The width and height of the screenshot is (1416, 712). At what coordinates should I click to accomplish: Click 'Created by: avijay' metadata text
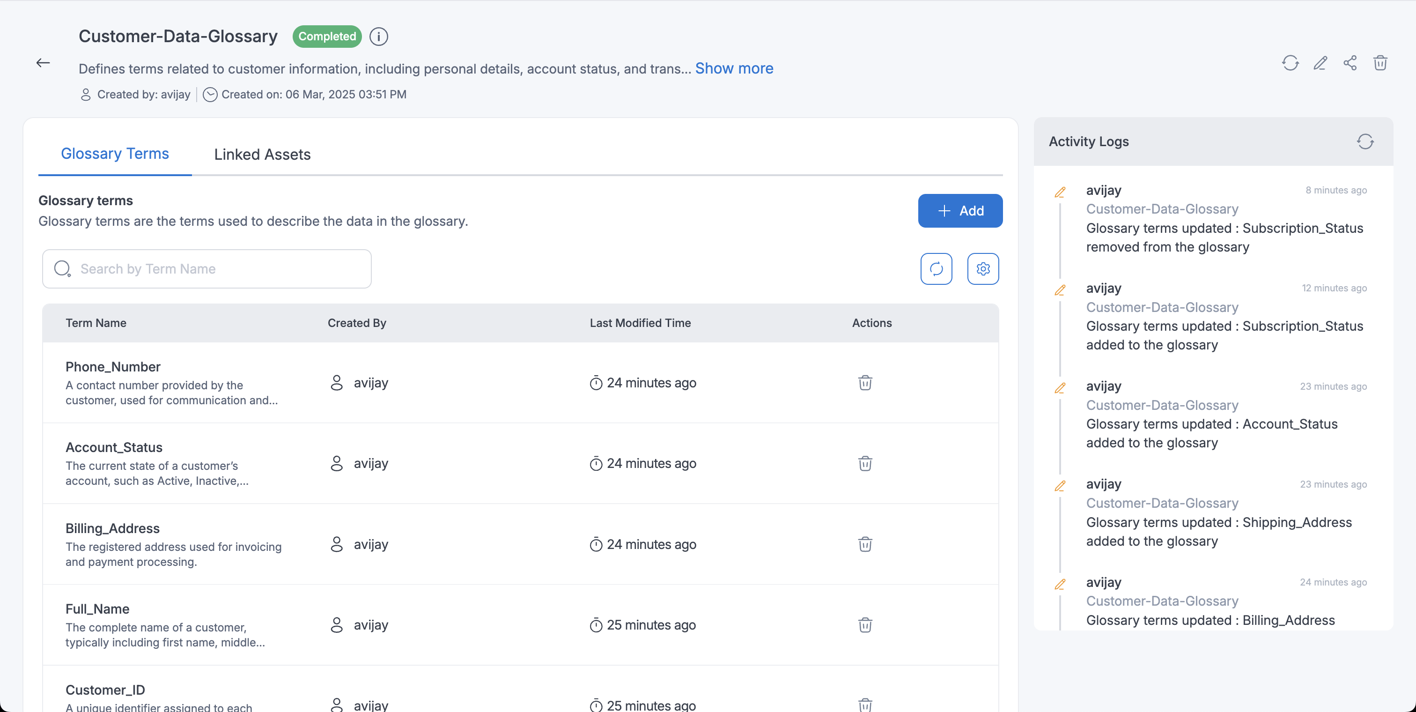pos(143,95)
